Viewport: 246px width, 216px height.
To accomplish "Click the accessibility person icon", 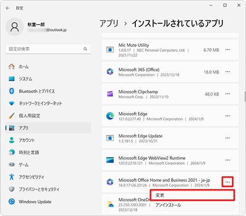I will (x=11, y=177).
